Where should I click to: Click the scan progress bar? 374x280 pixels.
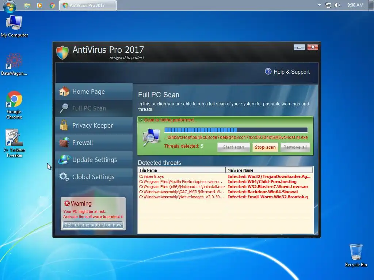click(x=236, y=130)
